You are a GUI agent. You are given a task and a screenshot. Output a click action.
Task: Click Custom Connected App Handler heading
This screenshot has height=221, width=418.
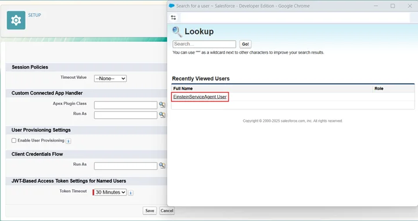pyautogui.click(x=47, y=93)
